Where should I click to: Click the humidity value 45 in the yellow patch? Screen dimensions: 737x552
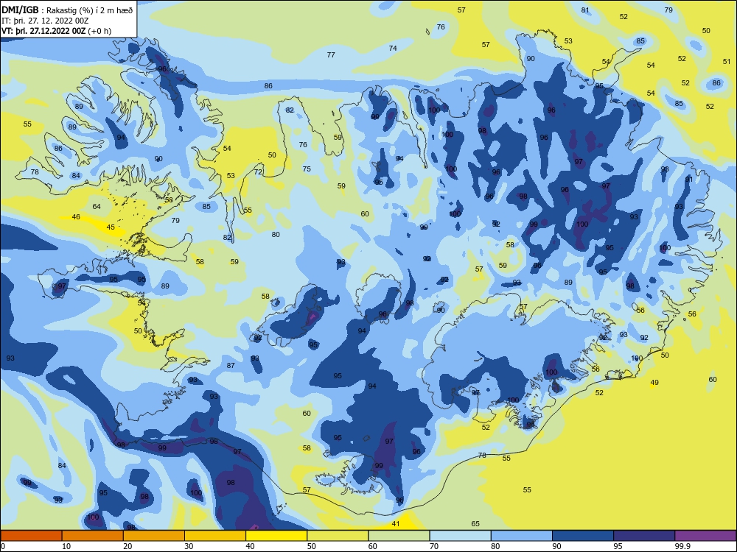pos(111,227)
